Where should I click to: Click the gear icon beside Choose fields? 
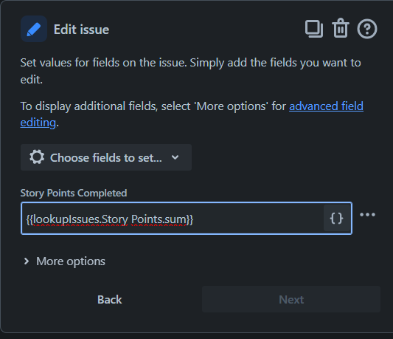click(37, 157)
